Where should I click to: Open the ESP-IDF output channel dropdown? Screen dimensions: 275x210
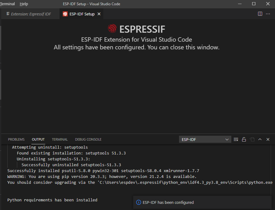tap(227, 139)
